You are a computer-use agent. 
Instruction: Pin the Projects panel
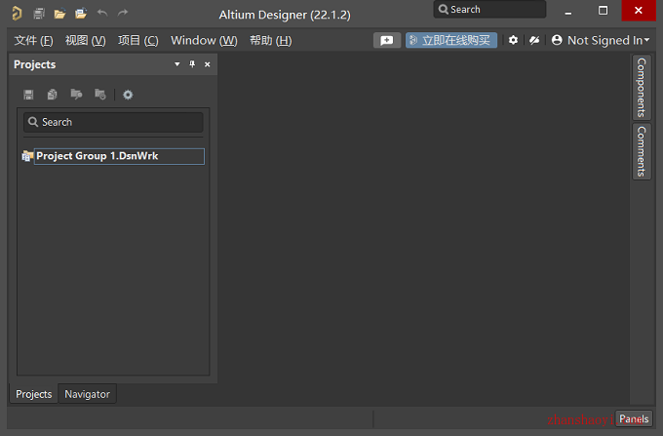192,64
